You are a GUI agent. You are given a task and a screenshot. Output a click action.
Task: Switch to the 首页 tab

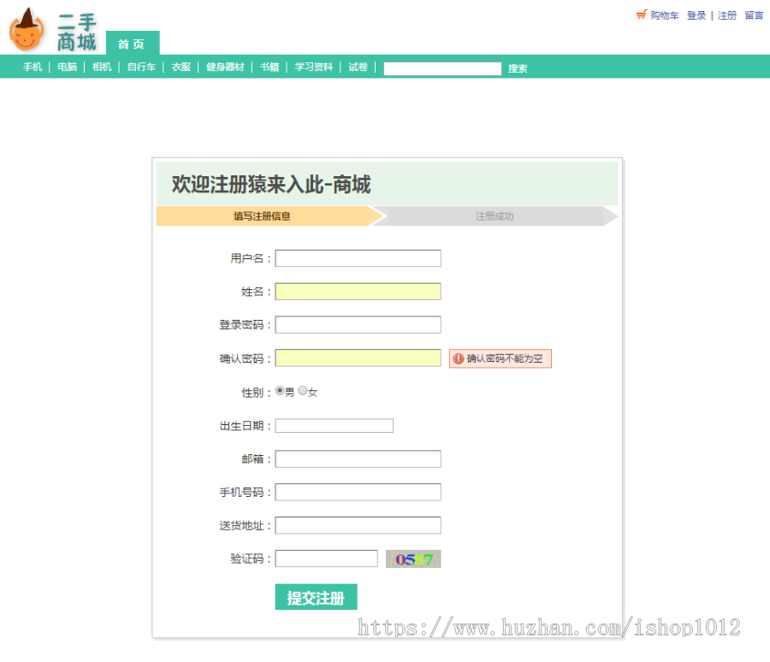click(x=133, y=44)
